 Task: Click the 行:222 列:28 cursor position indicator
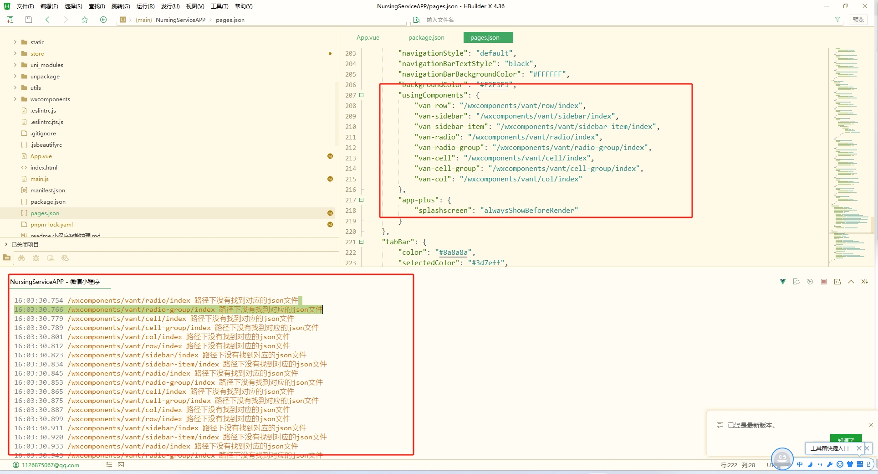coord(738,465)
